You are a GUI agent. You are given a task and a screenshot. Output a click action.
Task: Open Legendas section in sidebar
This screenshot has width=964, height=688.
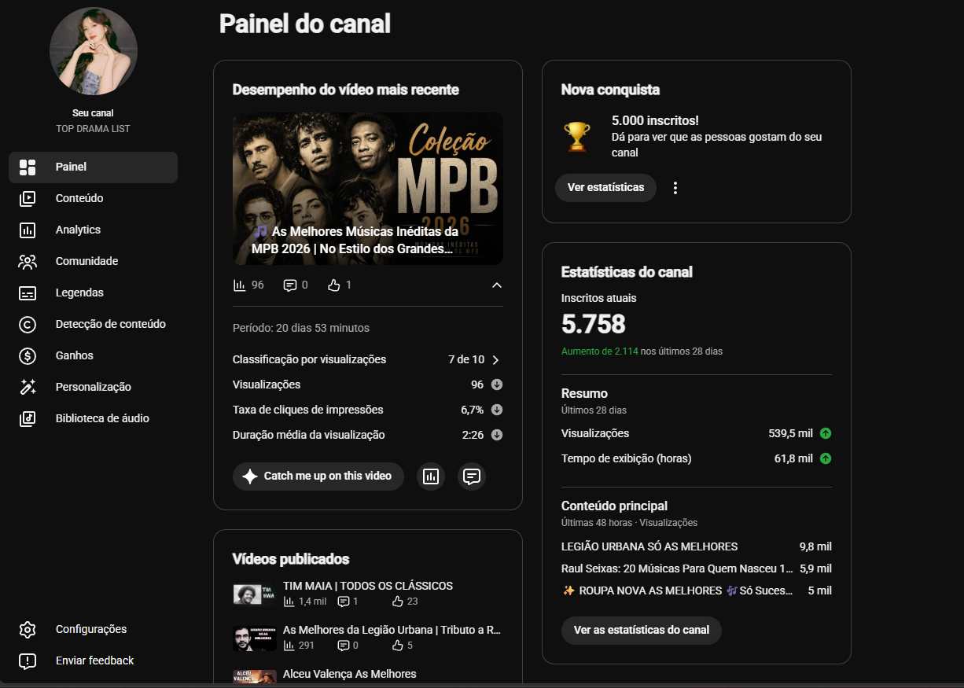coord(93,293)
